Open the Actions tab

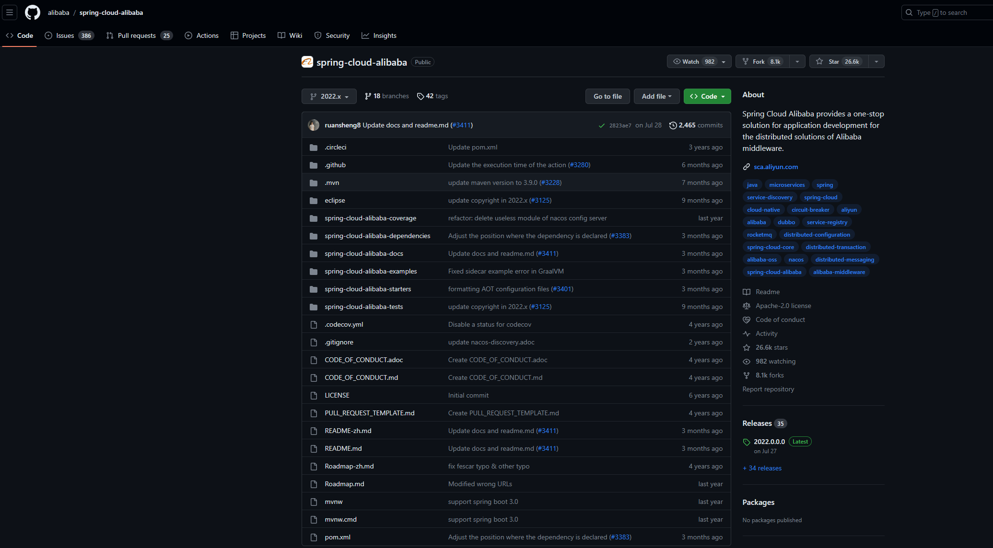201,35
